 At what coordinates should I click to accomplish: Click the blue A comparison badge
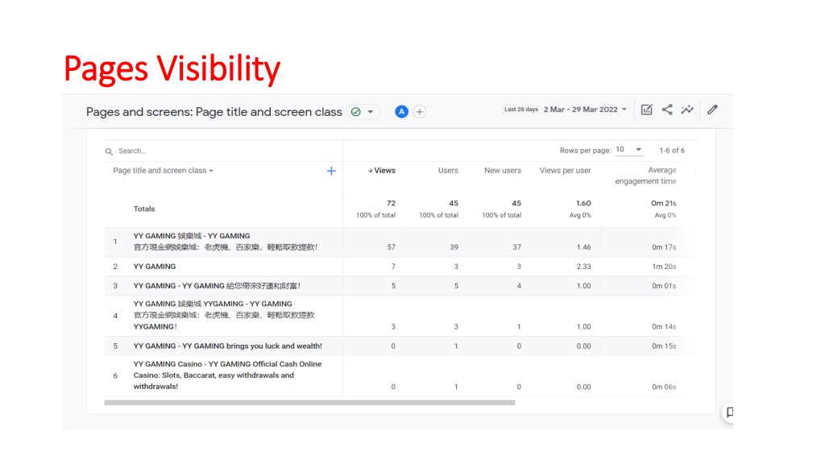pos(401,111)
